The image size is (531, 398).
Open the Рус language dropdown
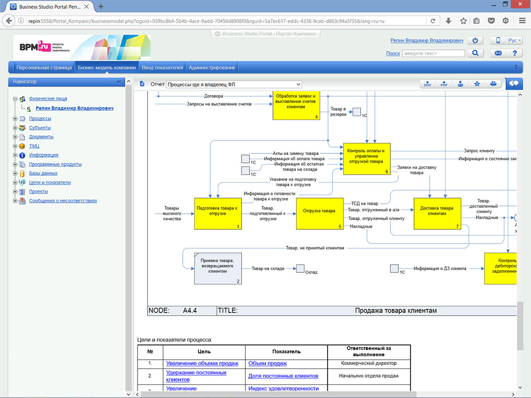coord(514,41)
